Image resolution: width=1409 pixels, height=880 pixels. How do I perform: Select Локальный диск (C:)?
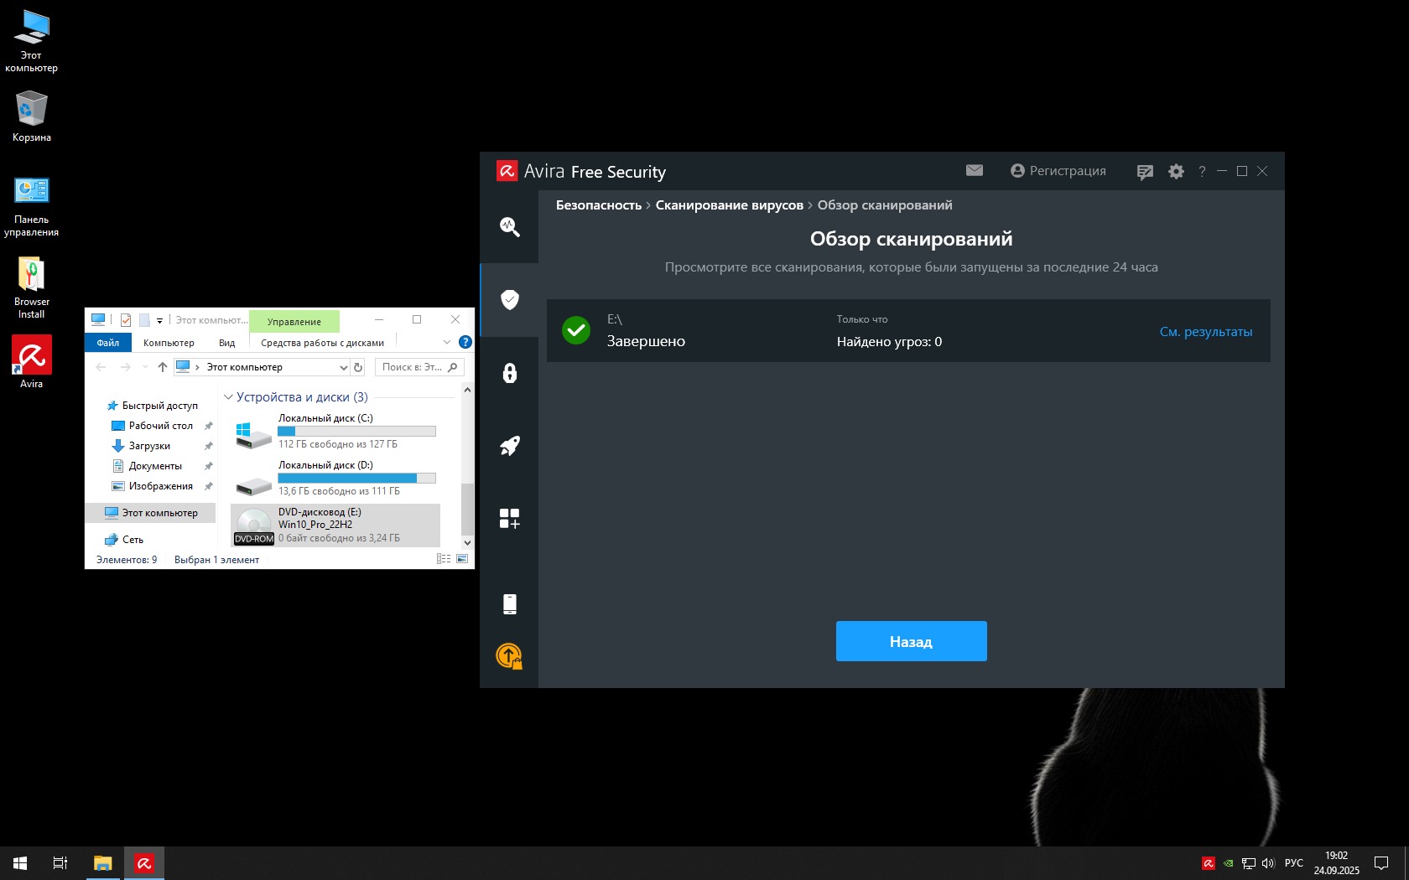coord(335,431)
